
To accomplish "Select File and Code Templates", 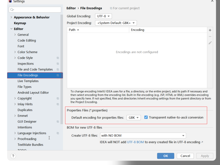I will click(x=35, y=70).
